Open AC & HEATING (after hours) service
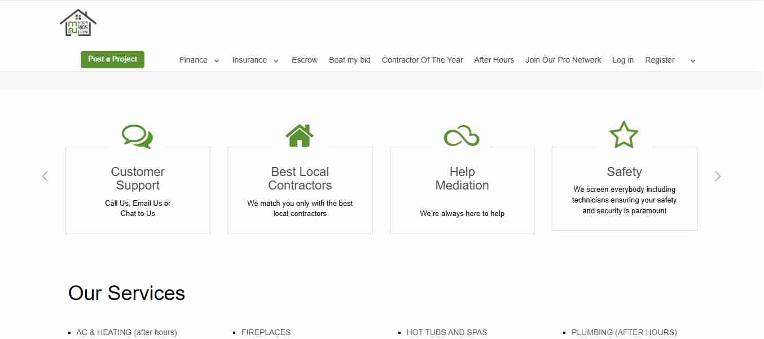The height and width of the screenshot is (339, 764). (126, 332)
